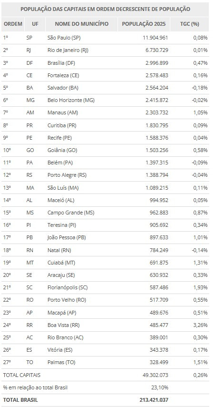The height and width of the screenshot is (407, 215).
Task: Click Salvador's TGC value -0,18%
Action: (200, 88)
